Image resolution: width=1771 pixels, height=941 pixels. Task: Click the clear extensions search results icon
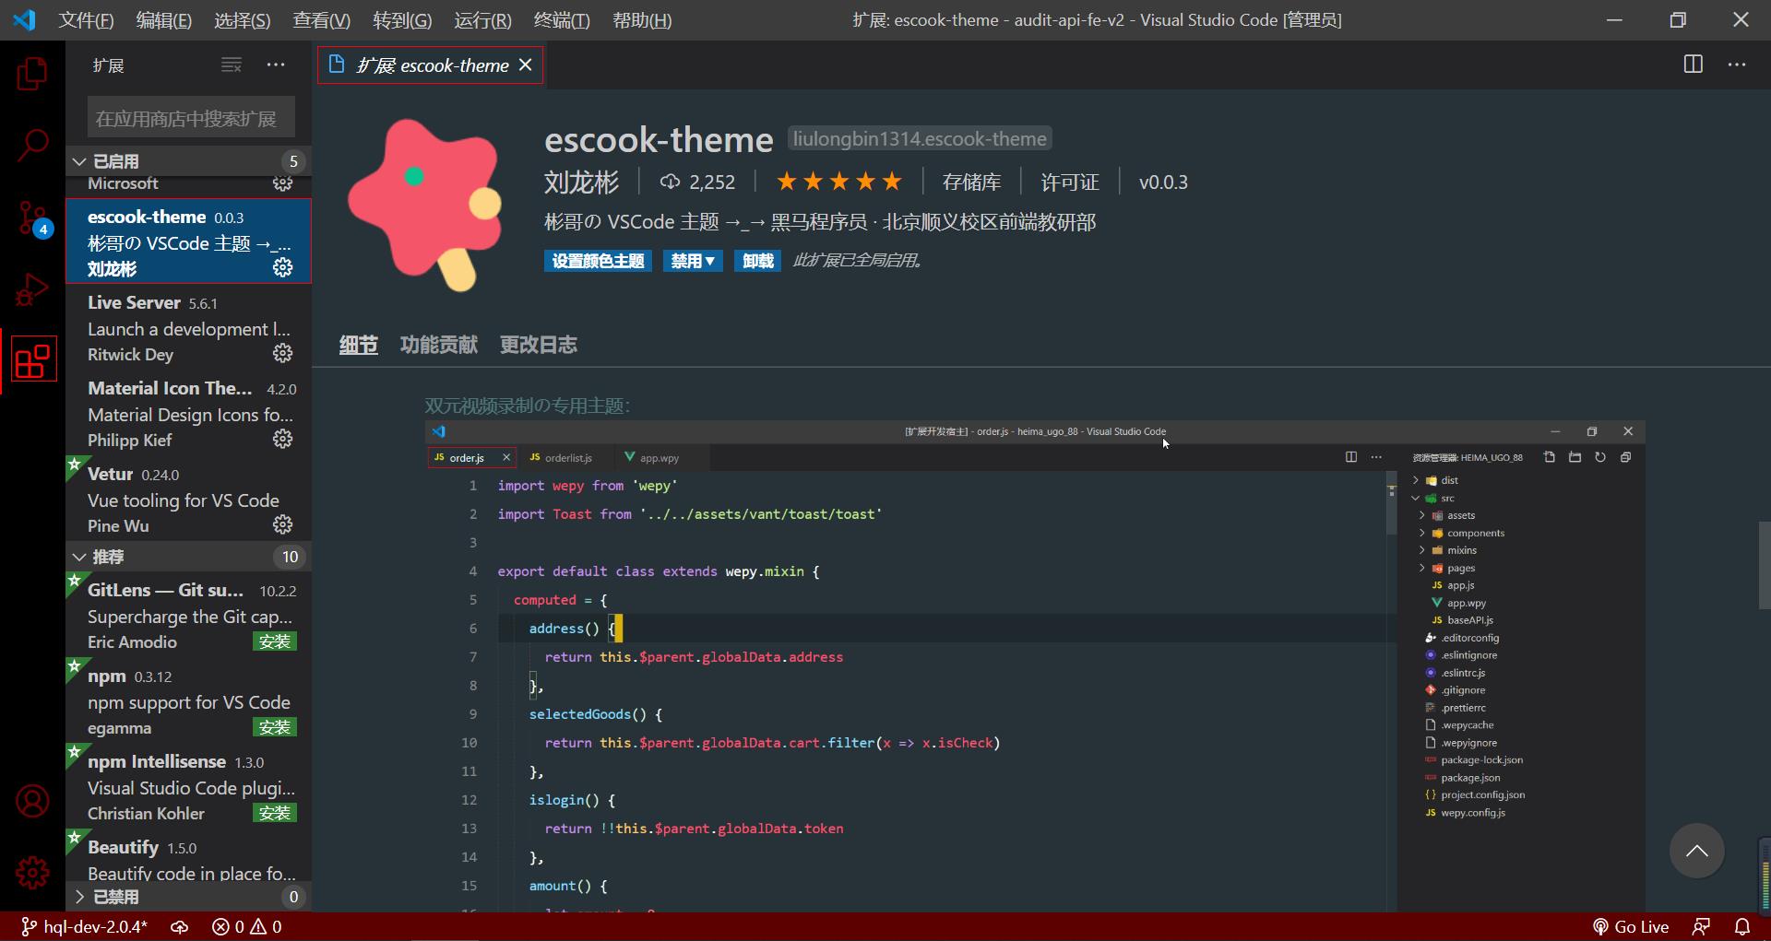232,65
